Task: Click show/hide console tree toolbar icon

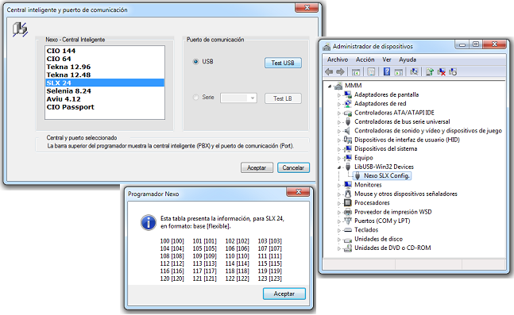Action: (356, 71)
